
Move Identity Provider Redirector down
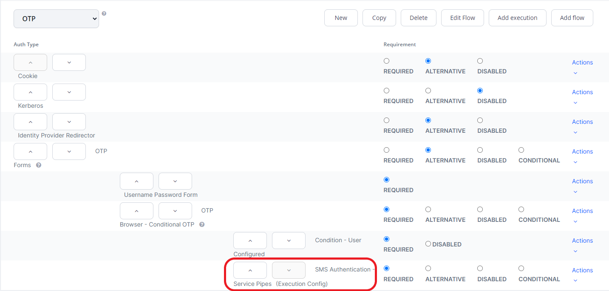coord(69,122)
